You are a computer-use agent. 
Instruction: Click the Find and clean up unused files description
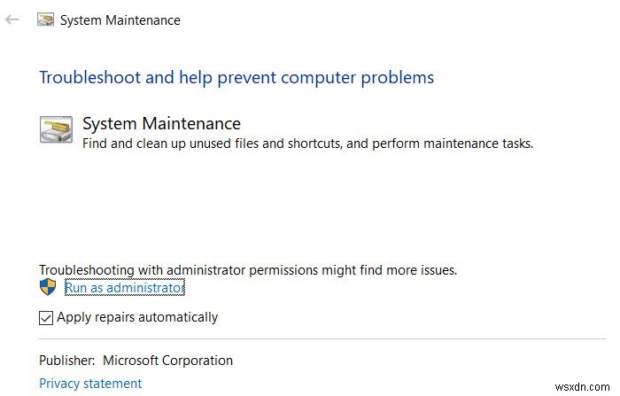[x=307, y=143]
